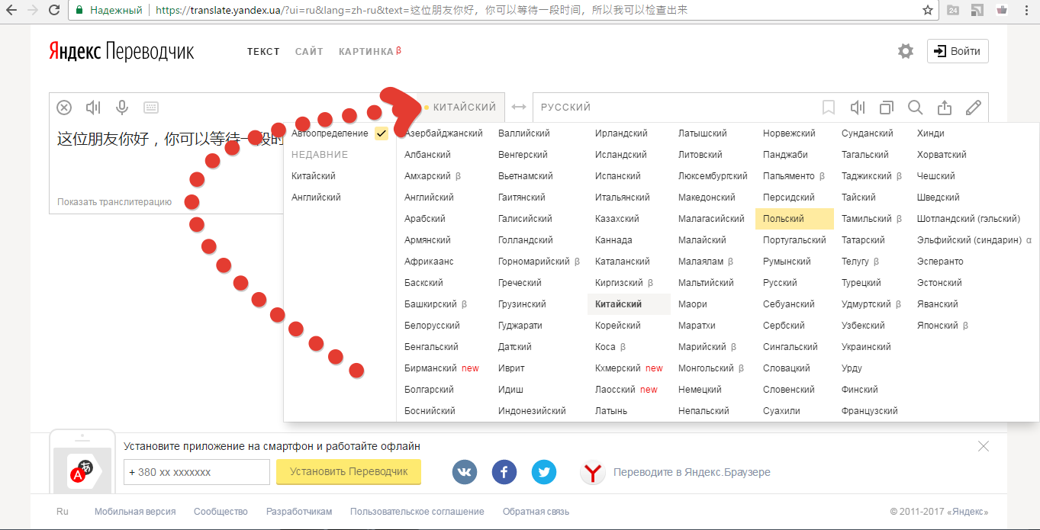
Task: Click the Яндекс Переводчик logo
Action: tap(121, 51)
